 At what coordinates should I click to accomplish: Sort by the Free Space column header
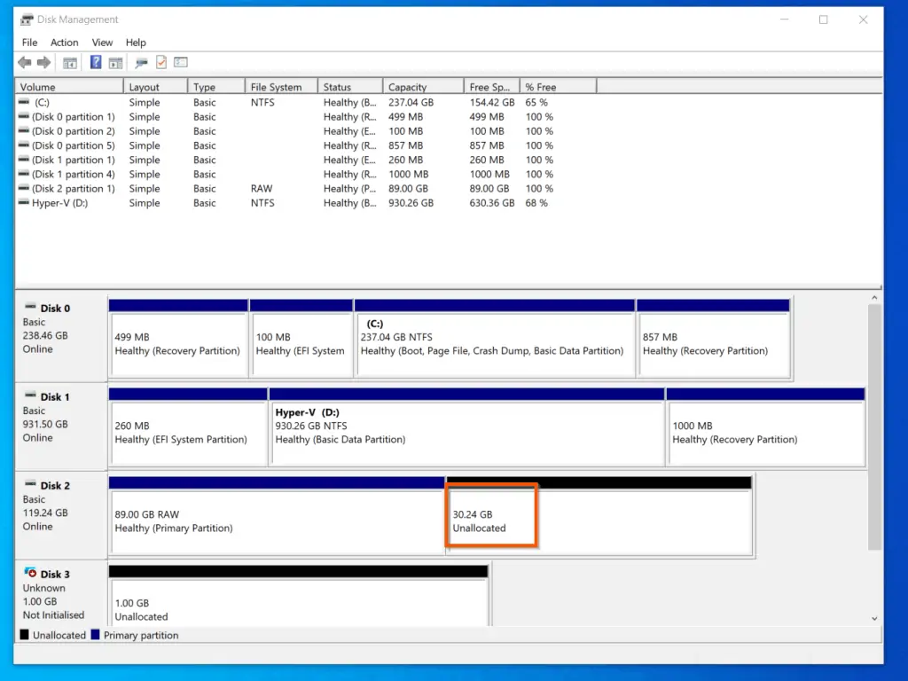click(491, 87)
